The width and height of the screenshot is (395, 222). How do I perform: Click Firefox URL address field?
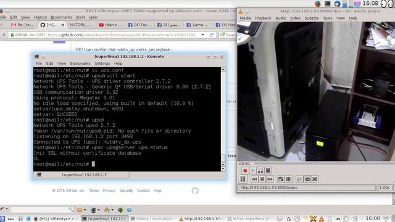click(x=121, y=35)
